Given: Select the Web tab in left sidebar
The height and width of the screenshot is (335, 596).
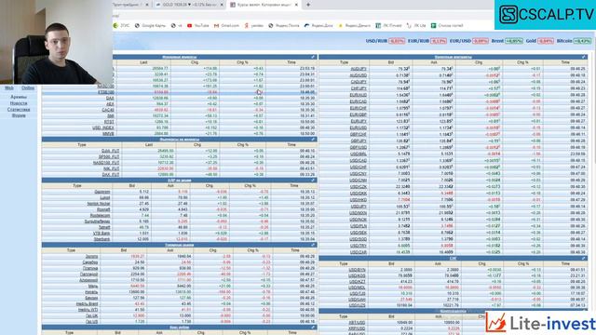Looking at the screenshot, I should point(9,87).
